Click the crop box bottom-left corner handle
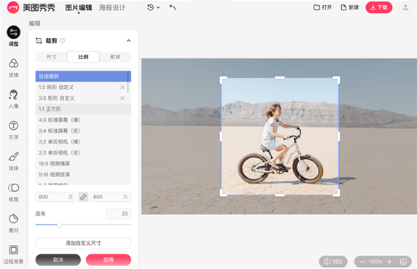Screen dimensions: 417x269 pyautogui.click(x=223, y=193)
